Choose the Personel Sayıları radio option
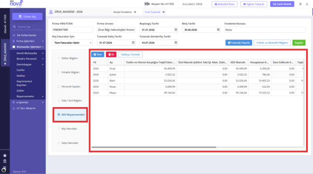 (59, 87)
